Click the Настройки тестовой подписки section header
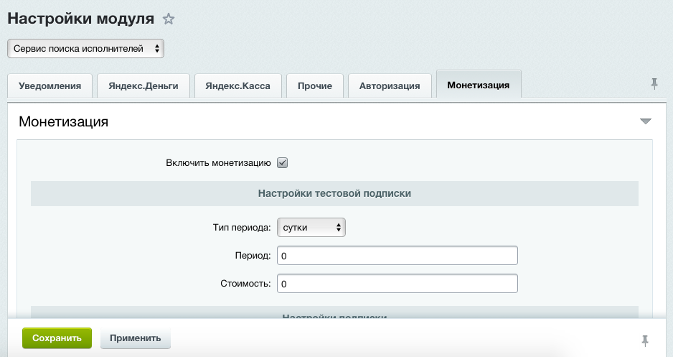The height and width of the screenshot is (357, 673). pos(334,193)
